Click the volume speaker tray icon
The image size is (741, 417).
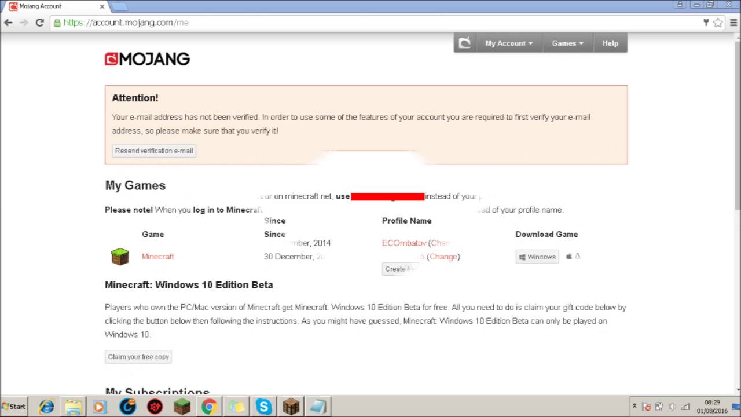pyautogui.click(x=672, y=407)
